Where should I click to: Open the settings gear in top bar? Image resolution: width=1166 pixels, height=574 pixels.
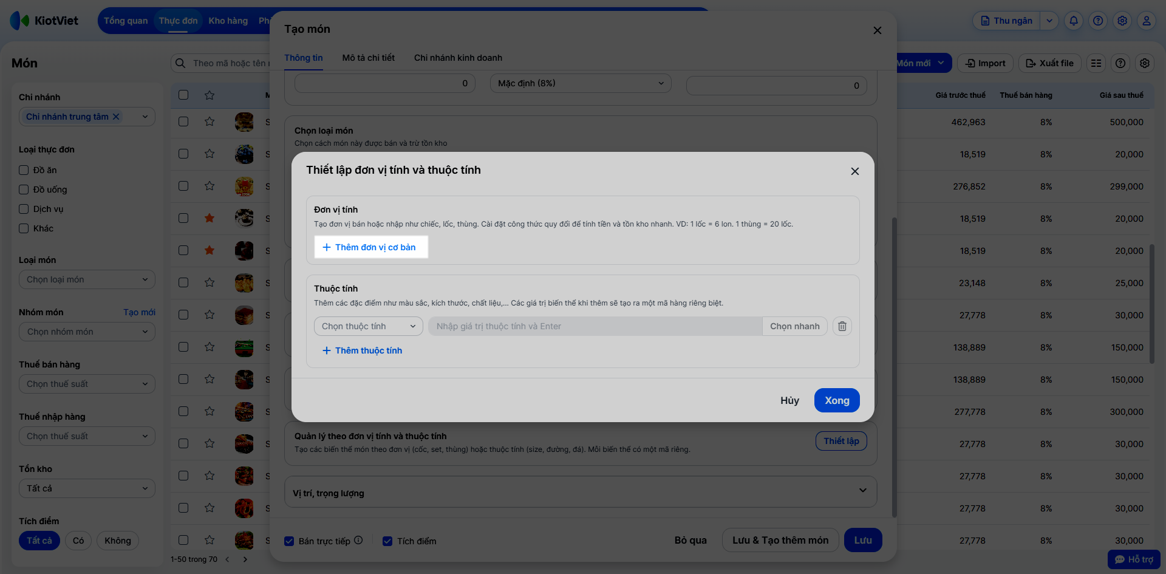[x=1122, y=21]
